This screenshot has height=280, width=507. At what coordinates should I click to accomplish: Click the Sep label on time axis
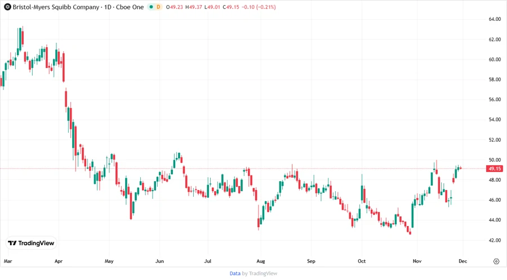[x=311, y=261]
